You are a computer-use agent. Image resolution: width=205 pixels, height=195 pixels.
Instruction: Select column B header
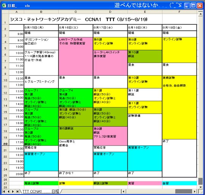pyautogui.click(x=41, y=12)
